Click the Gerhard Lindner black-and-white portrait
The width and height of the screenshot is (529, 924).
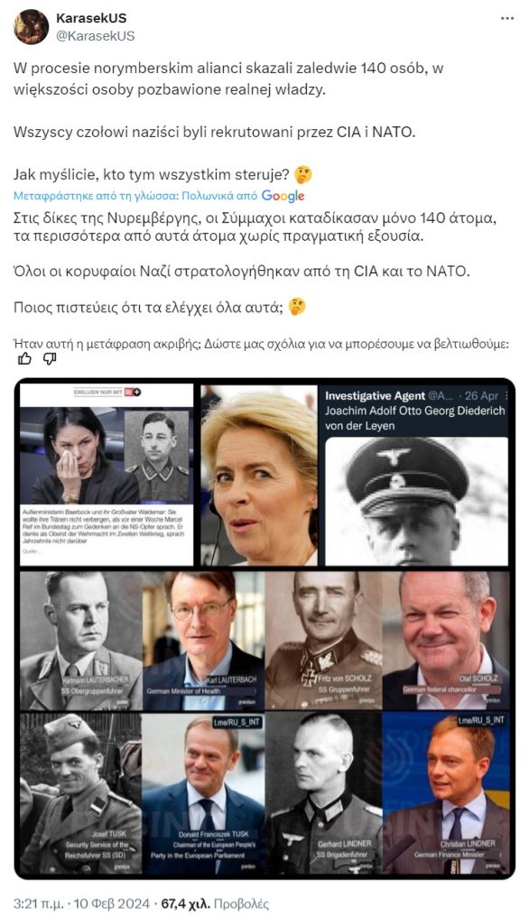click(324, 794)
